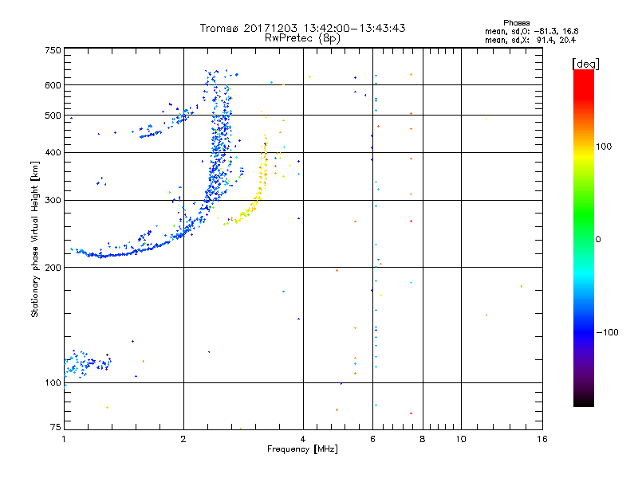Click the "RwPretec (8p)" subtitle
Viewport: 638px width, 478px height.
point(302,38)
